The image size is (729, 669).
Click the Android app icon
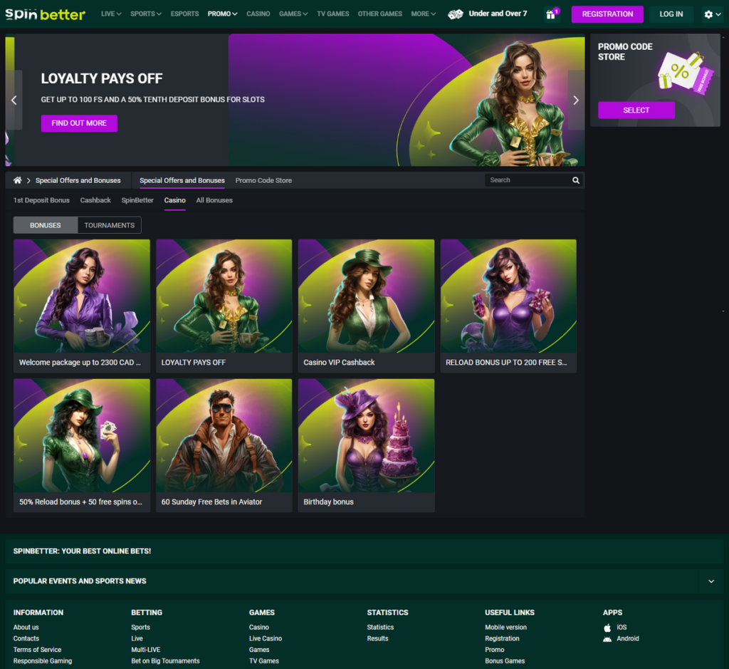click(x=607, y=639)
